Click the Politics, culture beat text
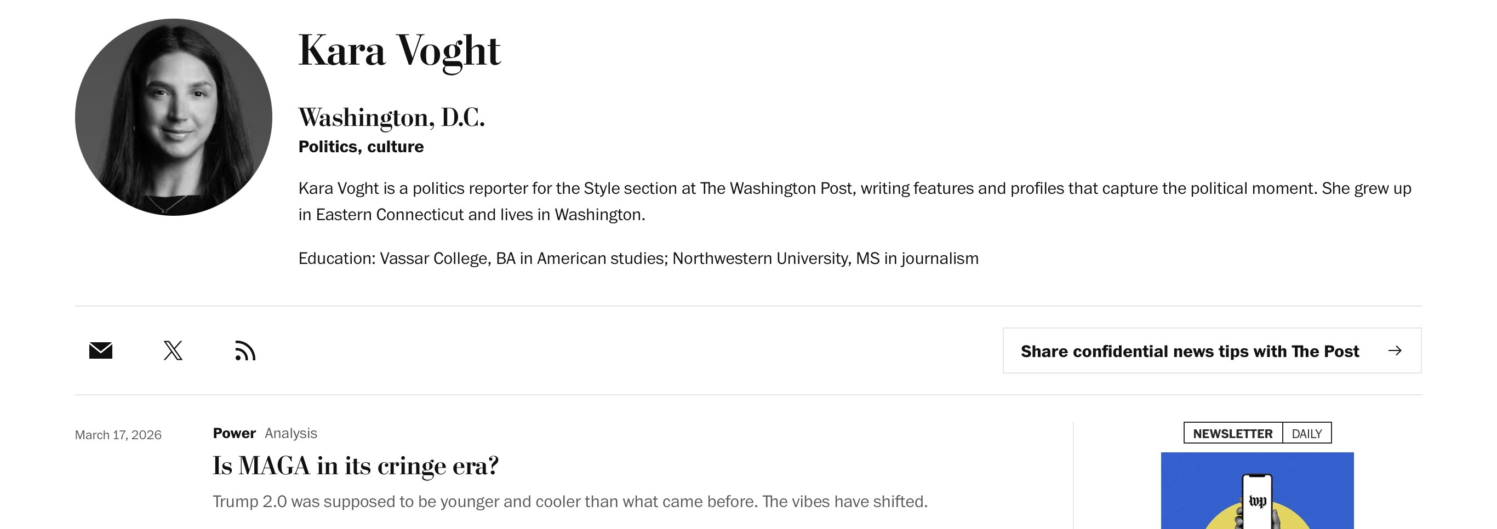Viewport: 1497px width, 529px height. click(x=361, y=147)
